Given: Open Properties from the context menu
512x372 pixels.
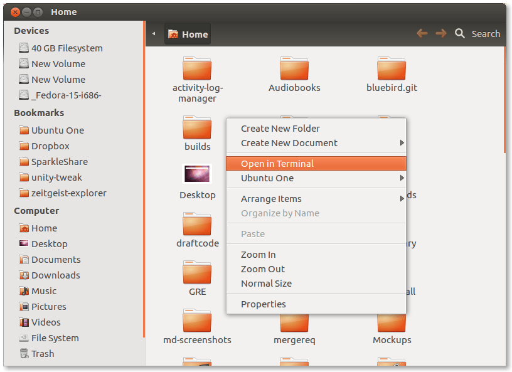Looking at the screenshot, I should (263, 304).
